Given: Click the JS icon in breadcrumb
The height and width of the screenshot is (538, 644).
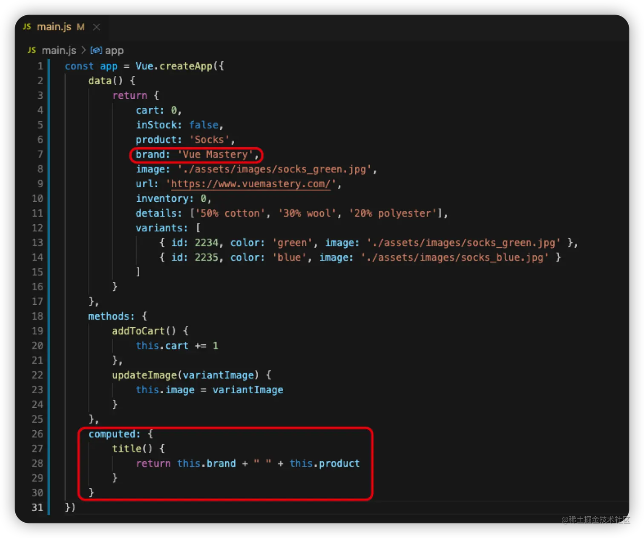Looking at the screenshot, I should (32, 50).
